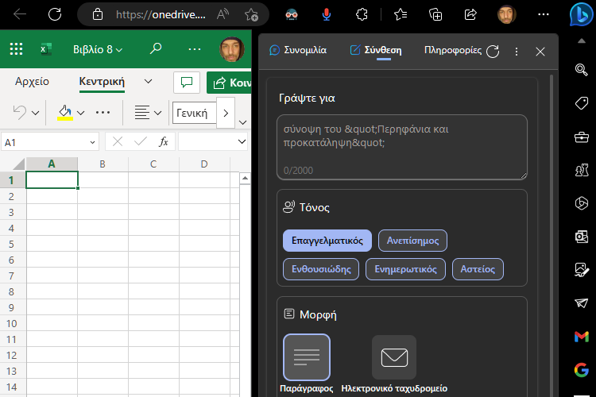Choose the Παράγραφος format
Image resolution: width=596 pixels, height=397 pixels.
[307, 357]
